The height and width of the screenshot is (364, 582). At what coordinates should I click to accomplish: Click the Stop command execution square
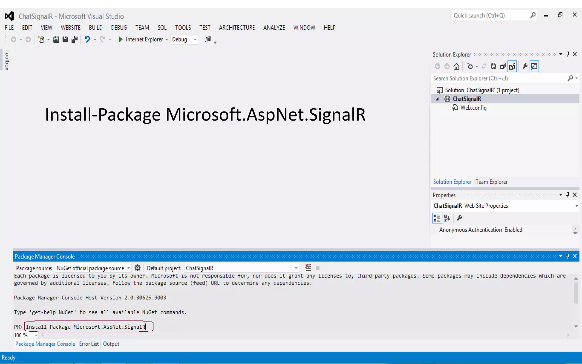(318, 268)
